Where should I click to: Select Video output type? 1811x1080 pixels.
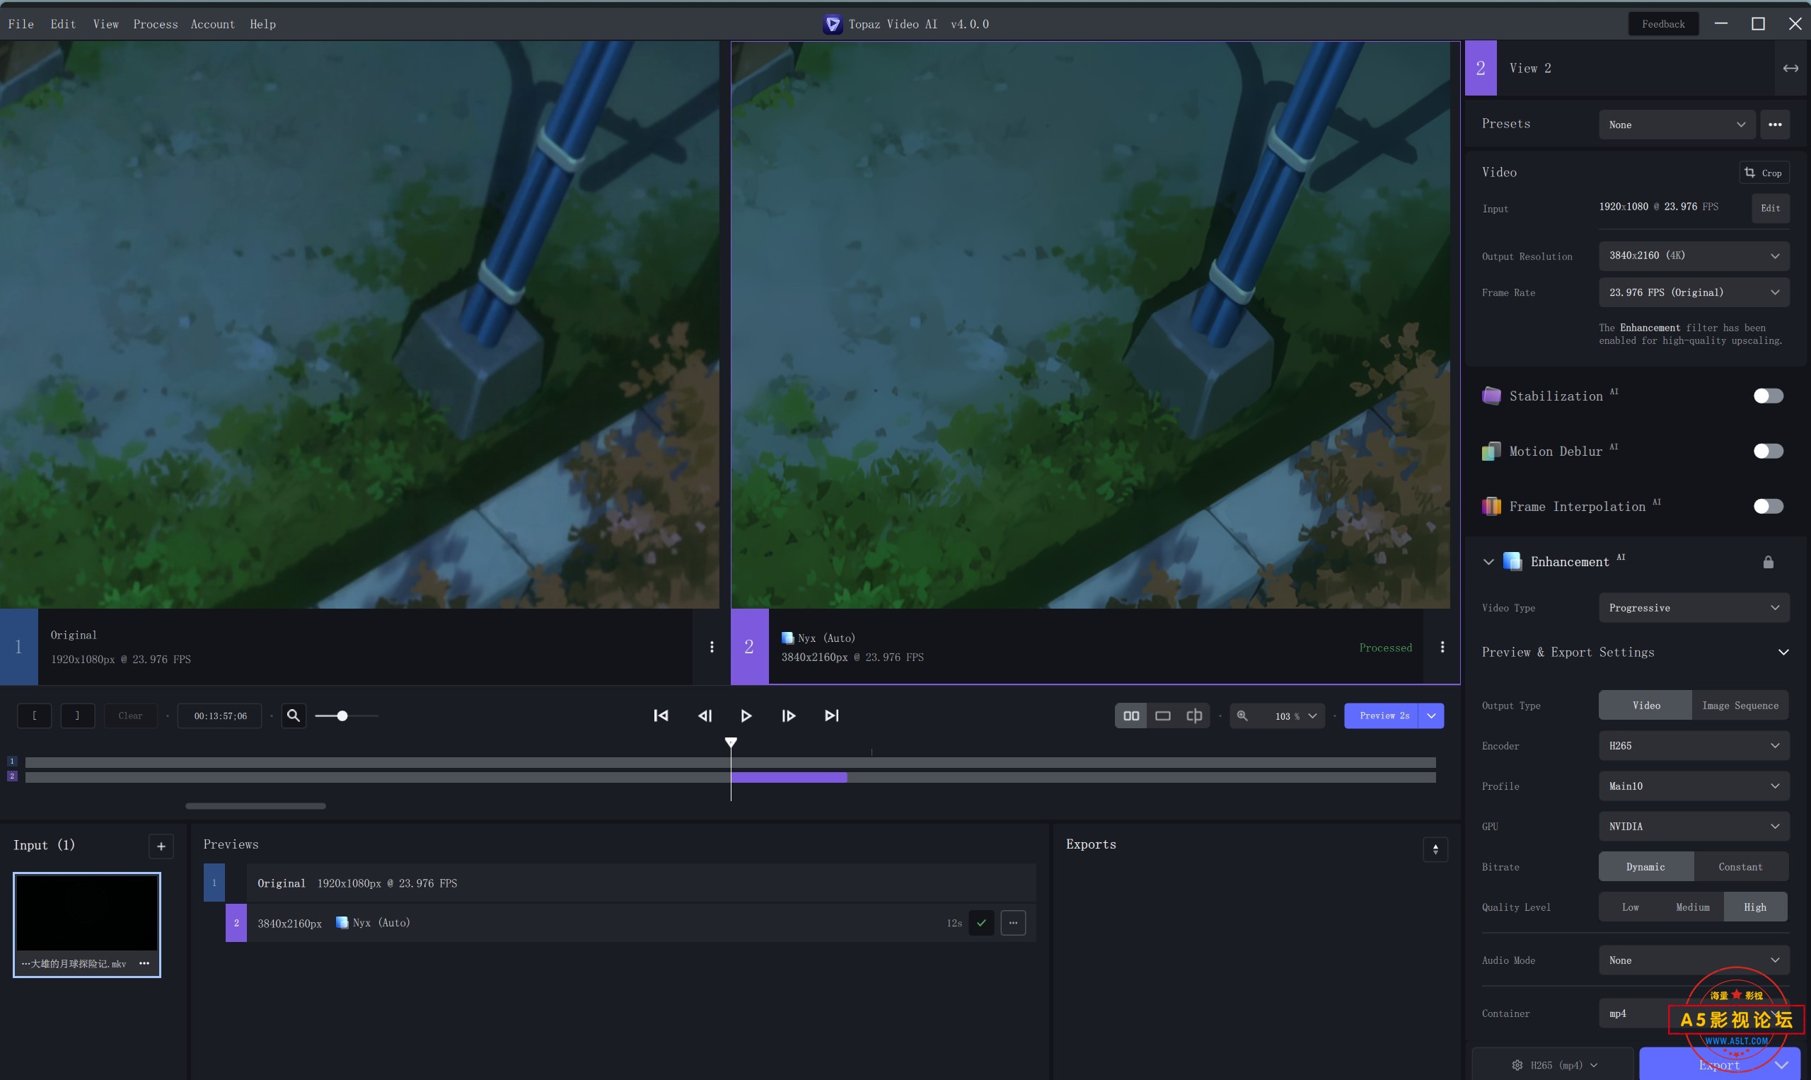[x=1645, y=705]
